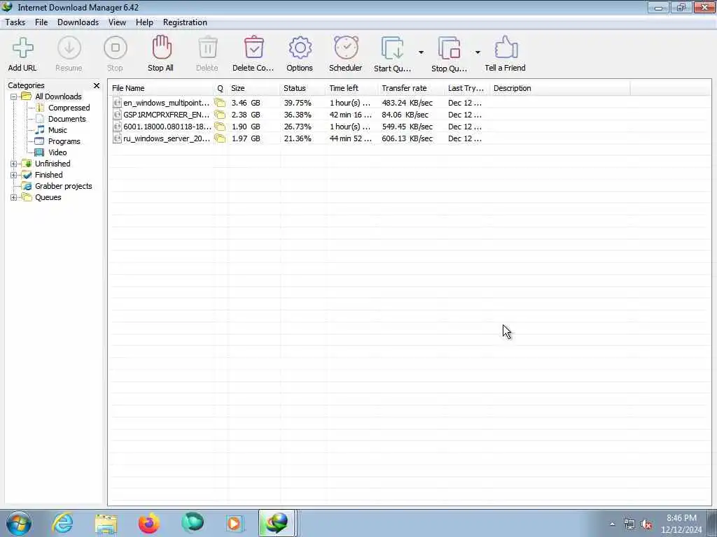Click the Tell a Friend thumbs-up icon
The image size is (717, 537).
[x=506, y=48]
